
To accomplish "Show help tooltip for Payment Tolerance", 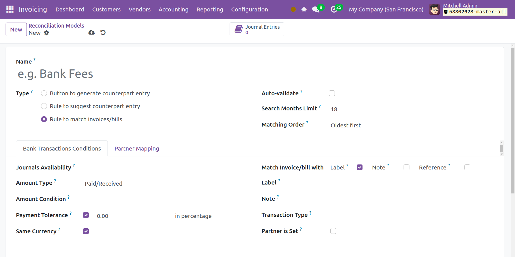I will 70,213.
